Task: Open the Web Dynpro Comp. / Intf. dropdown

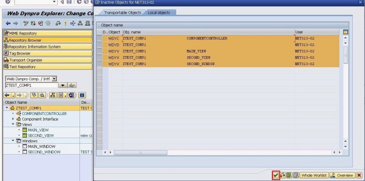Action: click(54, 79)
